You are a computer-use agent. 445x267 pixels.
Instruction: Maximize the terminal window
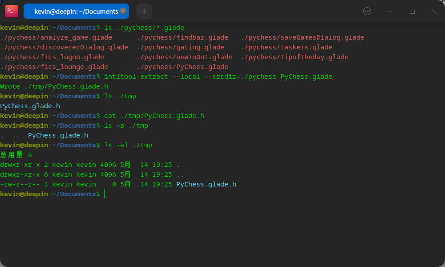click(x=412, y=11)
